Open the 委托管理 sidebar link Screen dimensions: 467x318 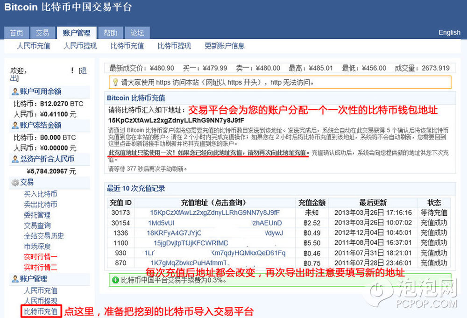click(x=37, y=215)
